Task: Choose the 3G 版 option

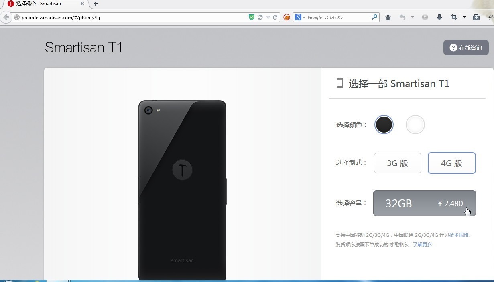Action: click(398, 163)
